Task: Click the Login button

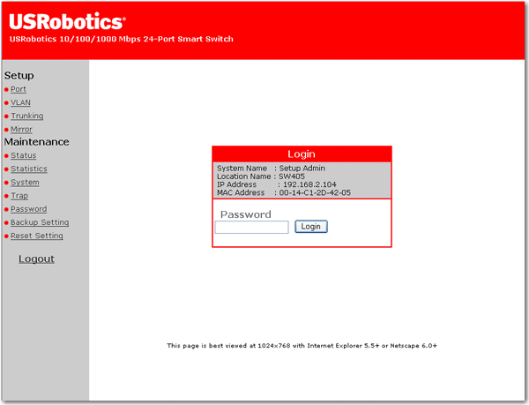Action: point(311,227)
